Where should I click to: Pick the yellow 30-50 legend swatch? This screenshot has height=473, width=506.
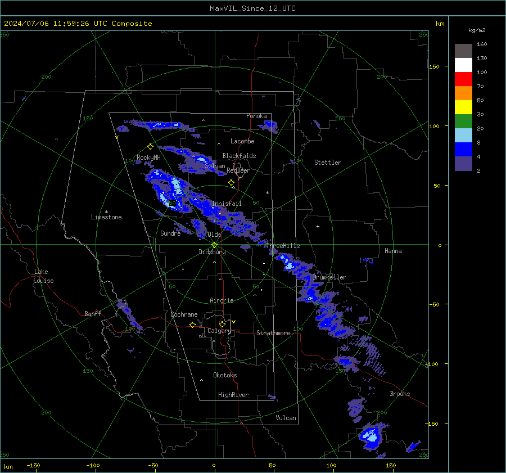click(463, 107)
